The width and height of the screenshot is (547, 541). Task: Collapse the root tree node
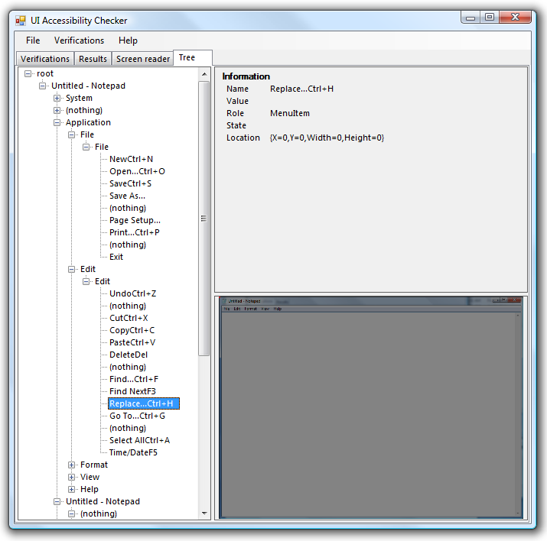(28, 74)
